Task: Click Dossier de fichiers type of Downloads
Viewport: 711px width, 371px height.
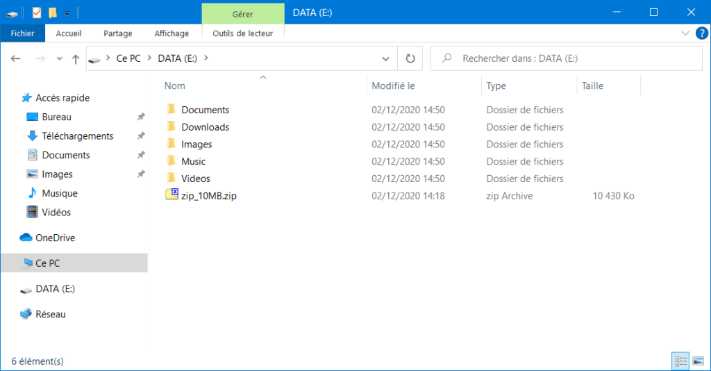Action: click(x=525, y=127)
